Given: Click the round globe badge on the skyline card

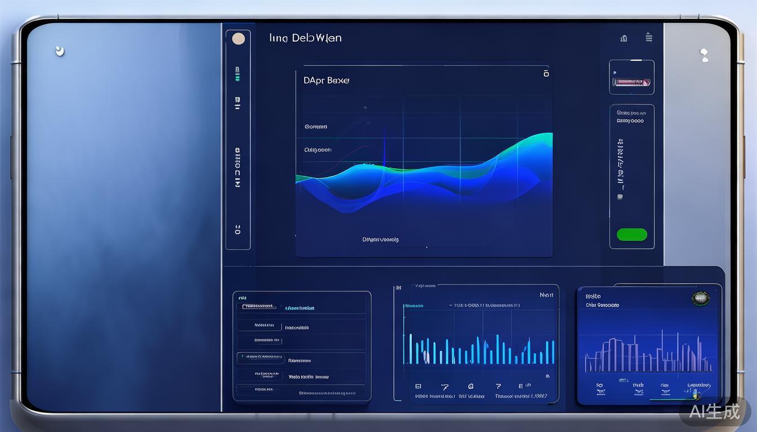Looking at the screenshot, I should point(701,298).
